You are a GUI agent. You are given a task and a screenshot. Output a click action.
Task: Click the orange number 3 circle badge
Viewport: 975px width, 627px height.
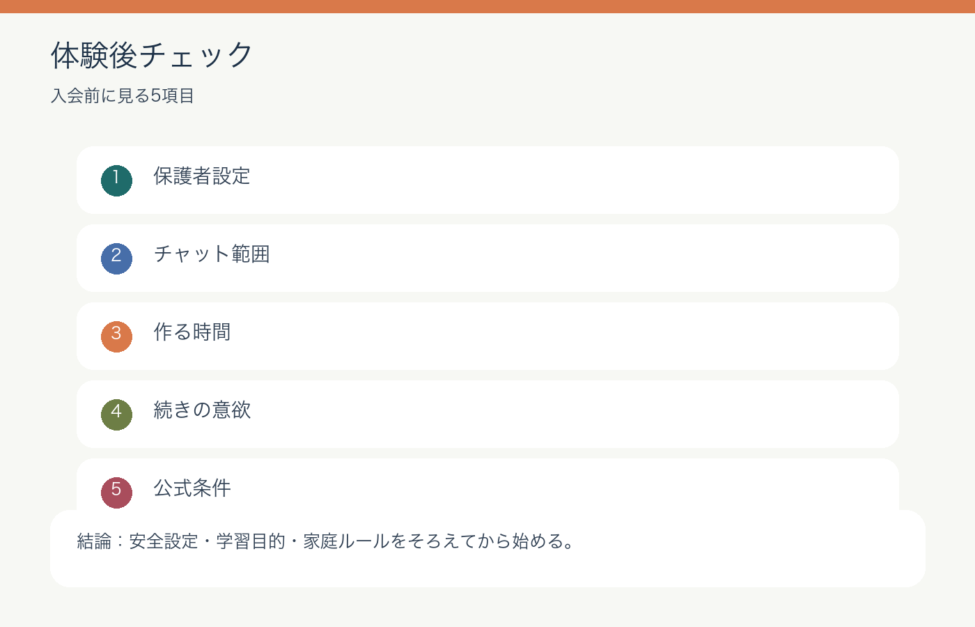coord(116,336)
